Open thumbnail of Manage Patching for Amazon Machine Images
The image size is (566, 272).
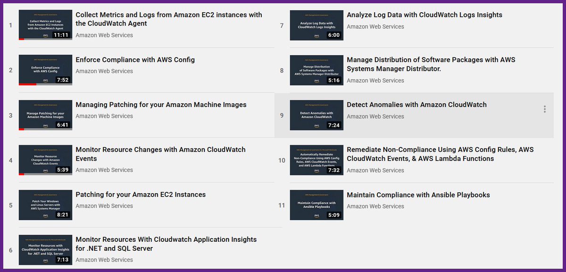tap(45, 115)
